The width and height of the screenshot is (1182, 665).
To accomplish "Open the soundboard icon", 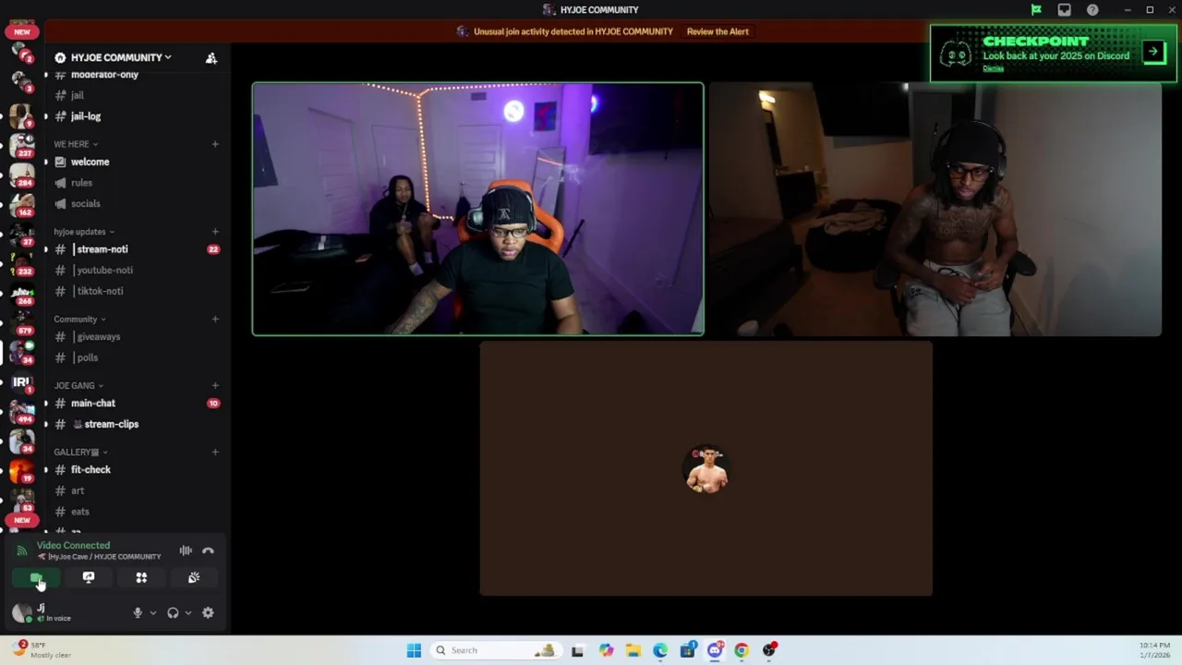I will (x=194, y=577).
